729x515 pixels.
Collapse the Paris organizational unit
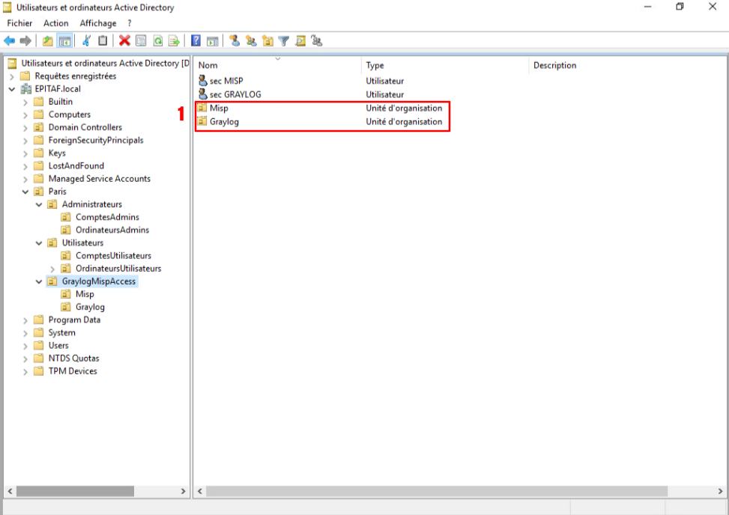(x=25, y=192)
